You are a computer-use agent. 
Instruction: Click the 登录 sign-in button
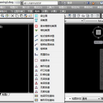click(x=68, y=3)
